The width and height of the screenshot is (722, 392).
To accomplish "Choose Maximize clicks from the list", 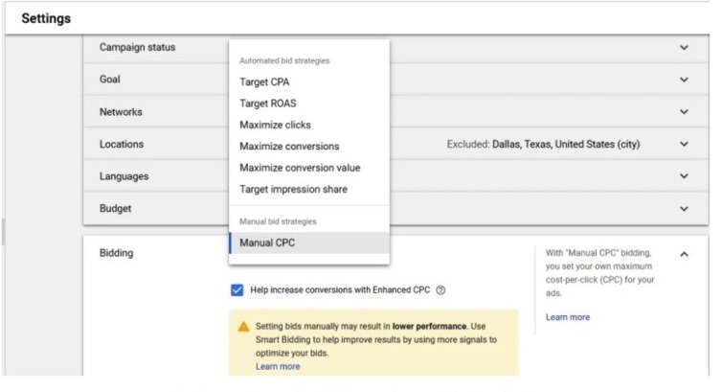I will 275,126.
